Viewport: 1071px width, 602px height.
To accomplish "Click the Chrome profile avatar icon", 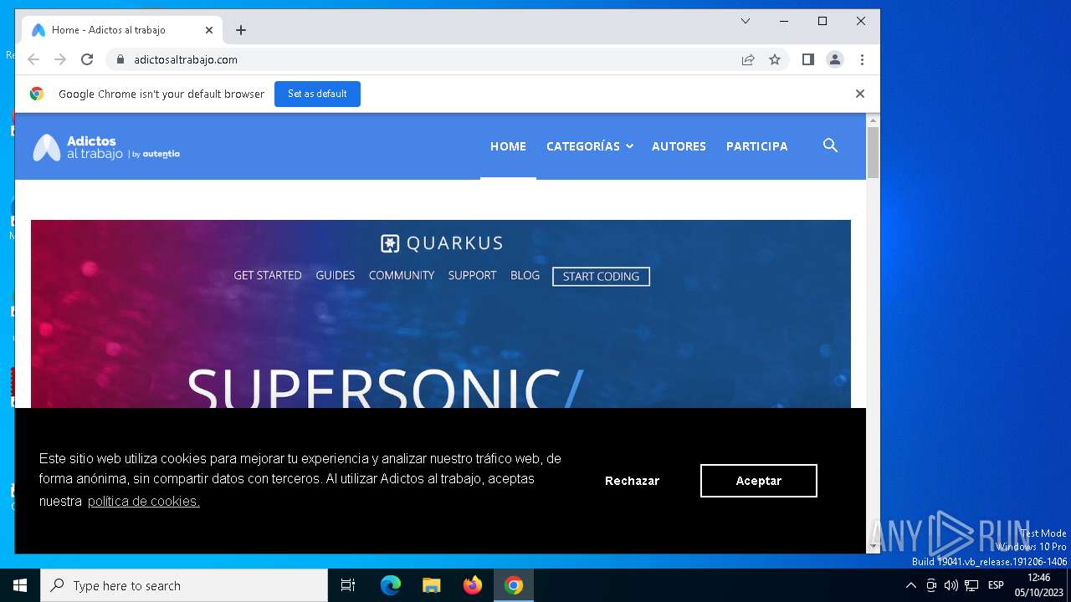I will click(834, 59).
